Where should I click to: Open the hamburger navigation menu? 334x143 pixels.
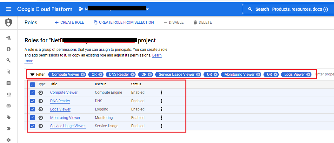[x=9, y=9]
